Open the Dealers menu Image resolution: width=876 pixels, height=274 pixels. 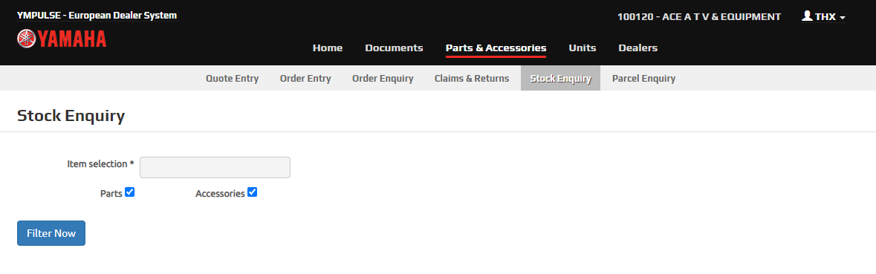pyautogui.click(x=637, y=48)
